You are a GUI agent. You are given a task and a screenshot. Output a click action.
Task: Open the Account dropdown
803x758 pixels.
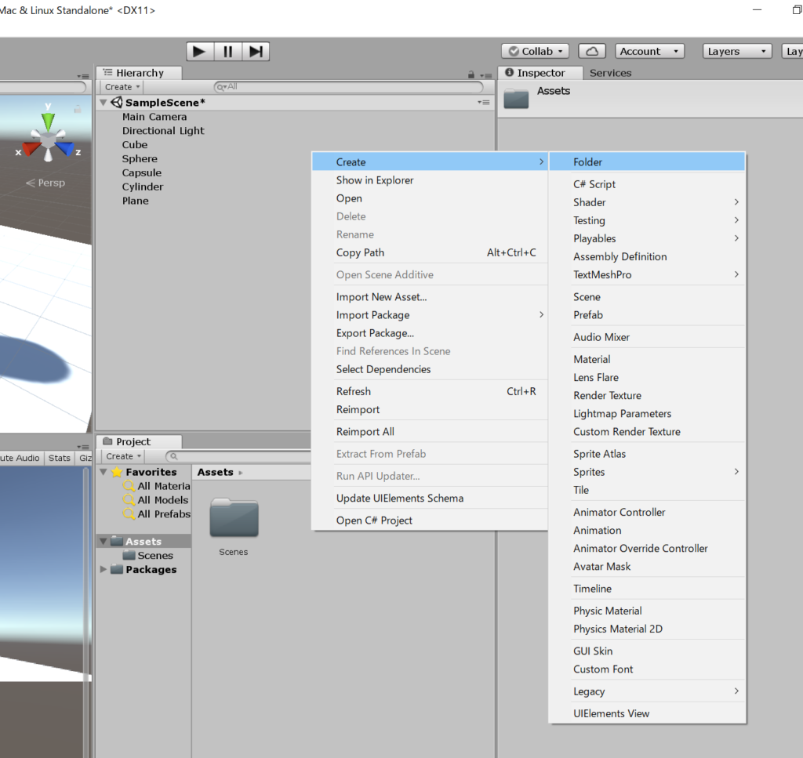pos(649,52)
